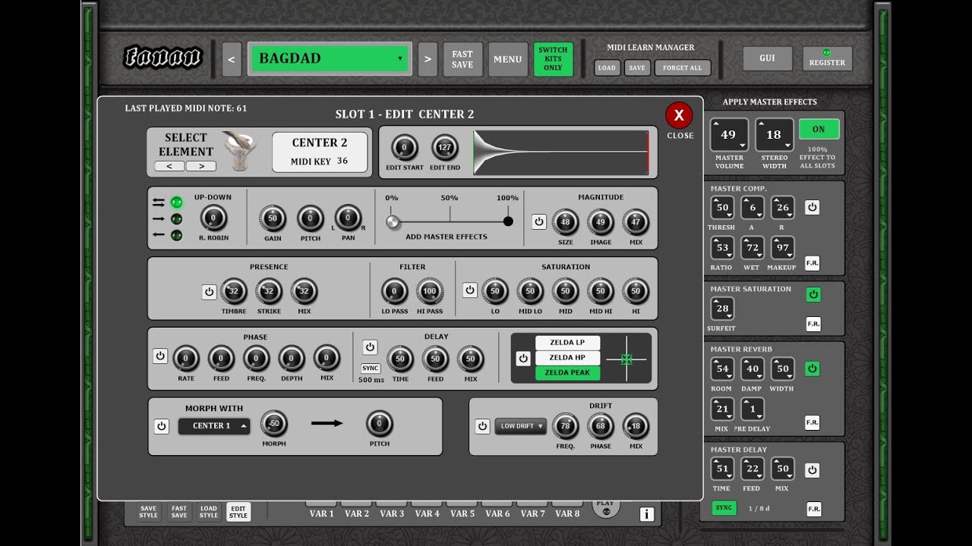Click the MIDI learn FORGET ALL button
972x546 pixels.
coord(683,67)
